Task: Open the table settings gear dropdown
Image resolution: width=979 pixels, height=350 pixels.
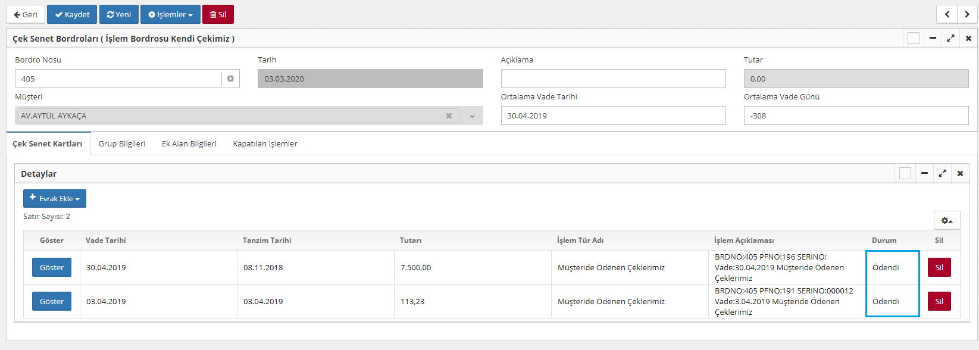Action: (x=946, y=220)
